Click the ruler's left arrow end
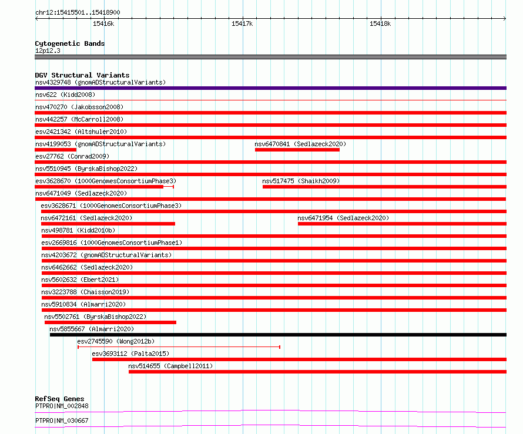523x434 pixels. (36, 18)
